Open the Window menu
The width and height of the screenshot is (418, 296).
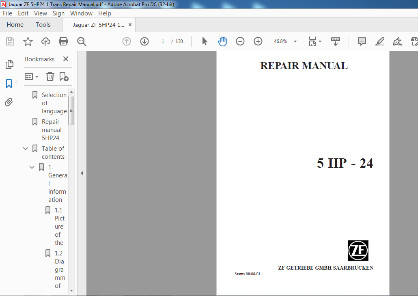pos(81,13)
